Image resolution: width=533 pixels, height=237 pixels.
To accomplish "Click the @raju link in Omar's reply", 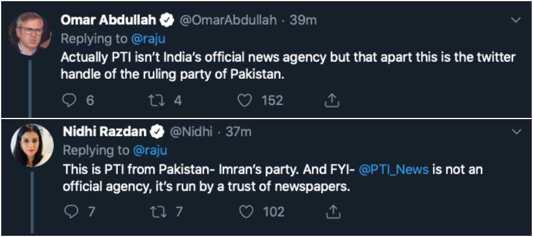I will [149, 39].
